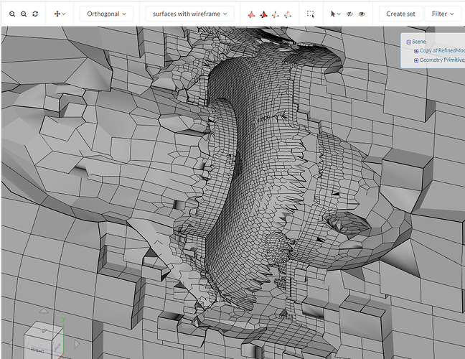The width and height of the screenshot is (465, 359).
Task: Collapse the Scene tree node
Action: (x=408, y=42)
